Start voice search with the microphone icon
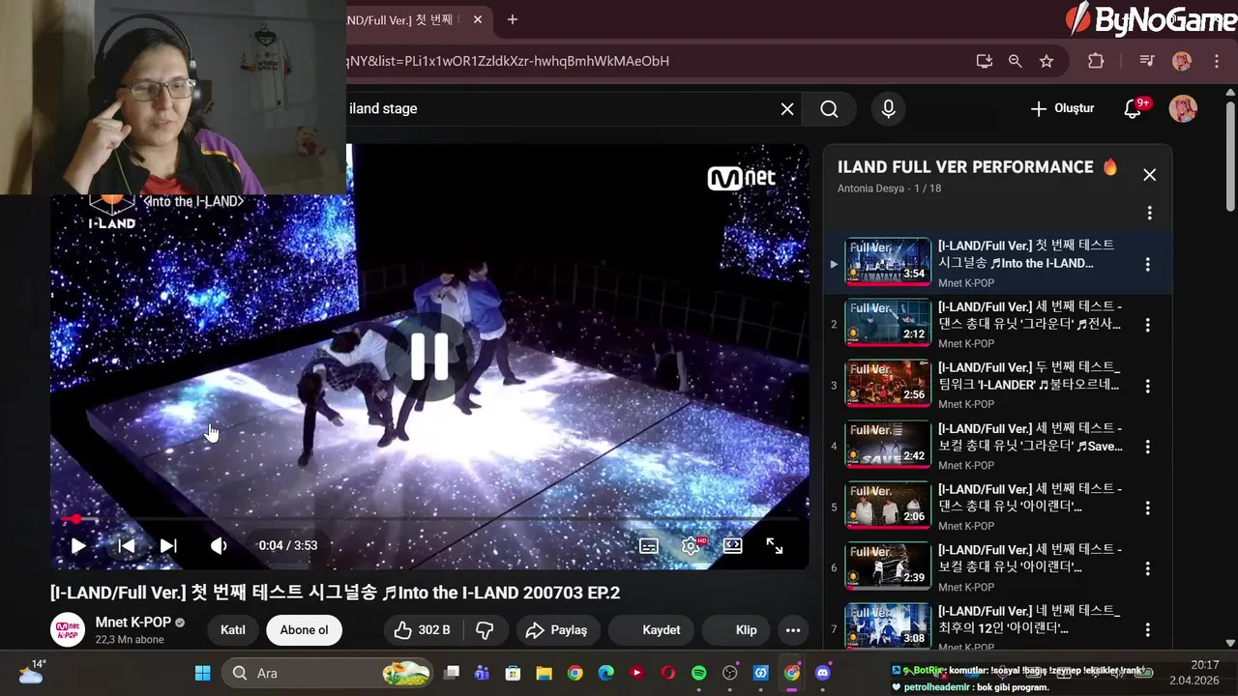Image resolution: width=1238 pixels, height=696 pixels. (x=888, y=109)
